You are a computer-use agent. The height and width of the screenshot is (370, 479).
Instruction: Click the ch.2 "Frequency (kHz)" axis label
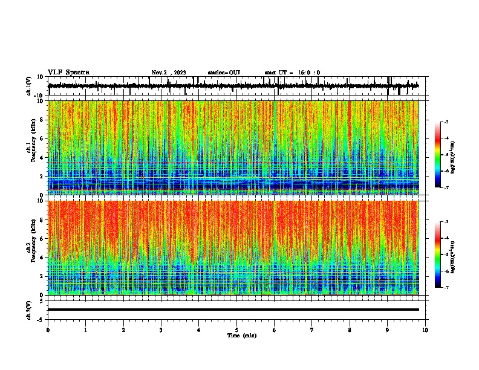pos(34,241)
